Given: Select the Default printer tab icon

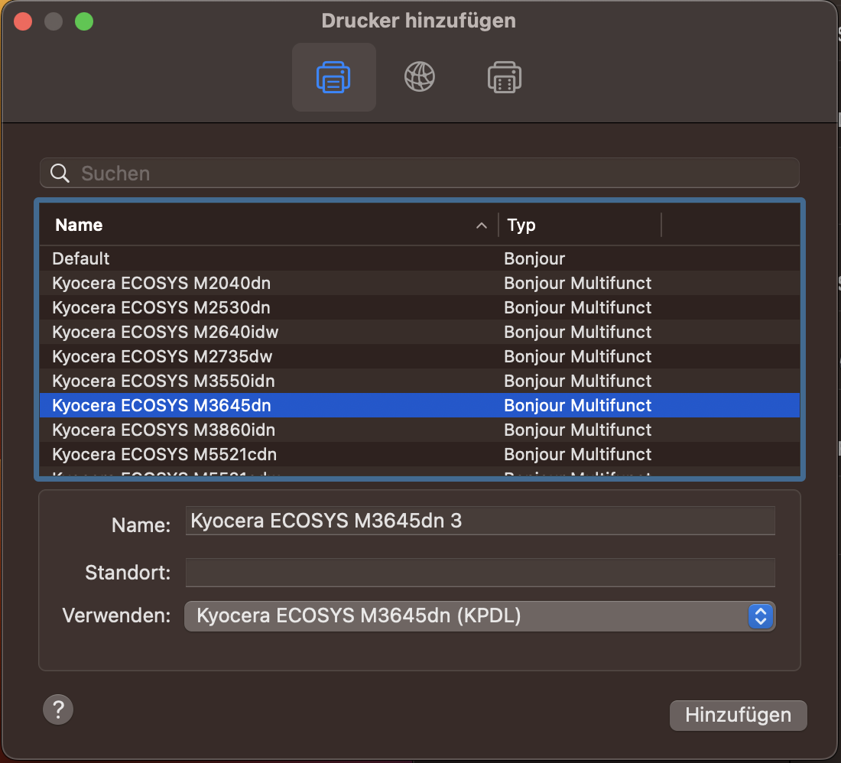Looking at the screenshot, I should 333,77.
